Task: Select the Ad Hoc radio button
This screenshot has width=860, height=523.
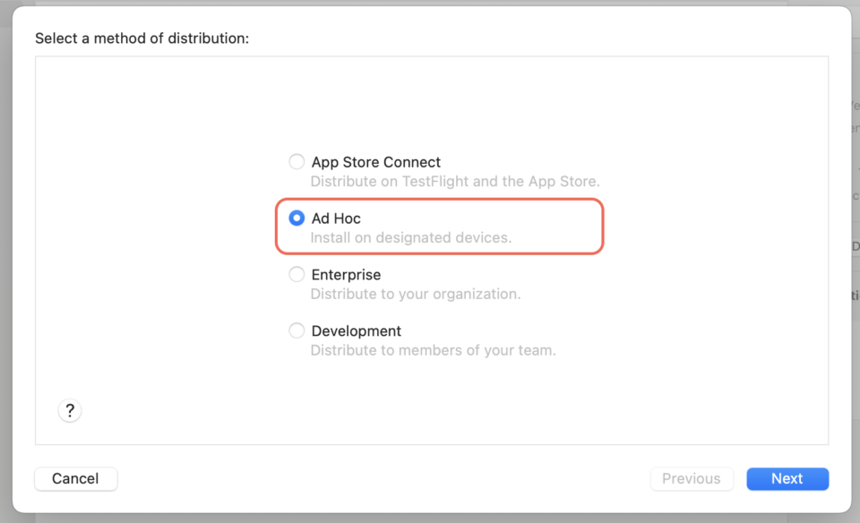Action: pos(297,218)
